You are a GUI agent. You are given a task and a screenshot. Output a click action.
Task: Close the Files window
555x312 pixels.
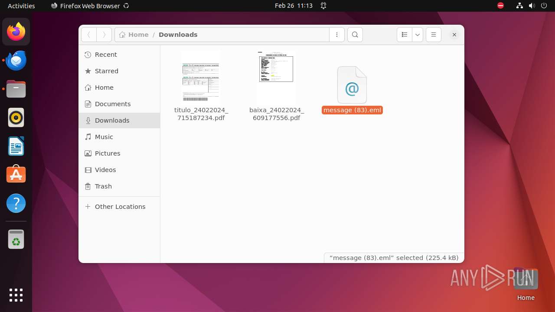[454, 35]
